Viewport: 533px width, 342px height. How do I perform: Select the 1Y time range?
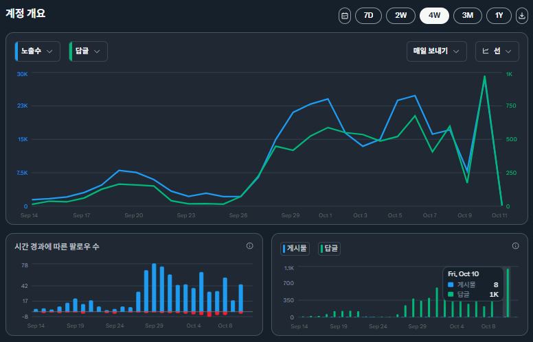pos(499,16)
